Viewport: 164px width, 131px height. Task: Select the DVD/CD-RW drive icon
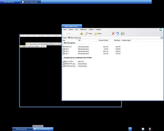(x=63, y=64)
